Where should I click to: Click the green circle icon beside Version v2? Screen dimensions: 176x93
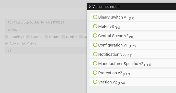[95, 82]
